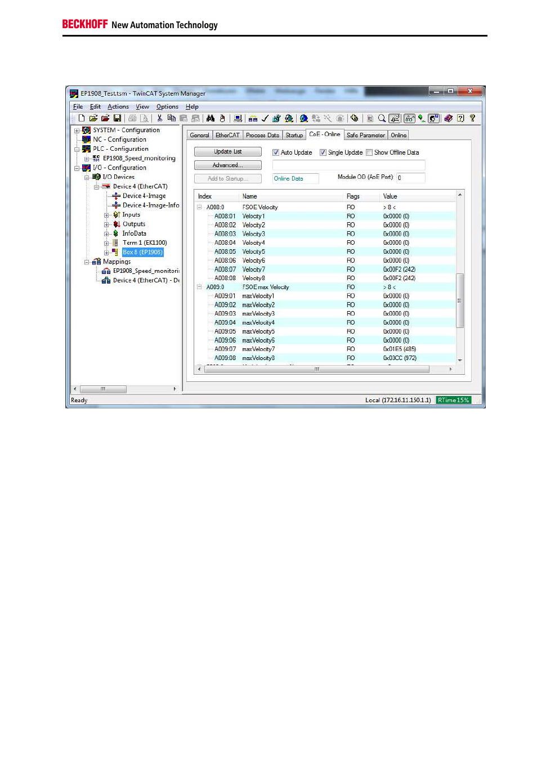
Task: Click the Inputs yellow arrow icon
Action: (x=117, y=214)
